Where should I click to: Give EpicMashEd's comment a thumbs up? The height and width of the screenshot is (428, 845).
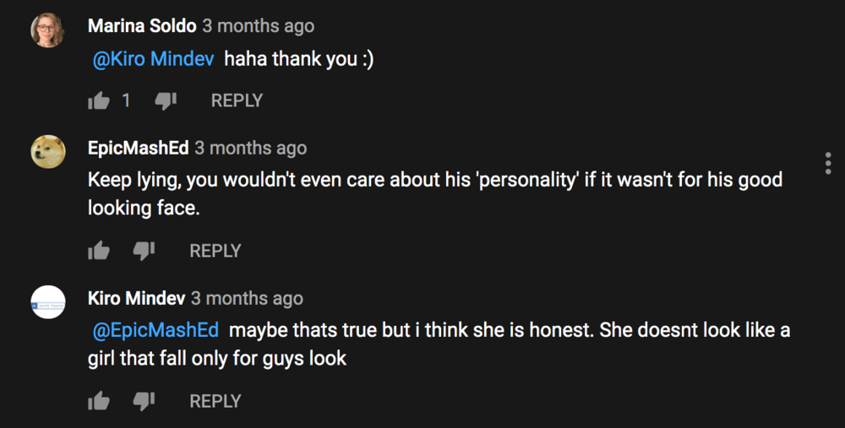(x=99, y=251)
